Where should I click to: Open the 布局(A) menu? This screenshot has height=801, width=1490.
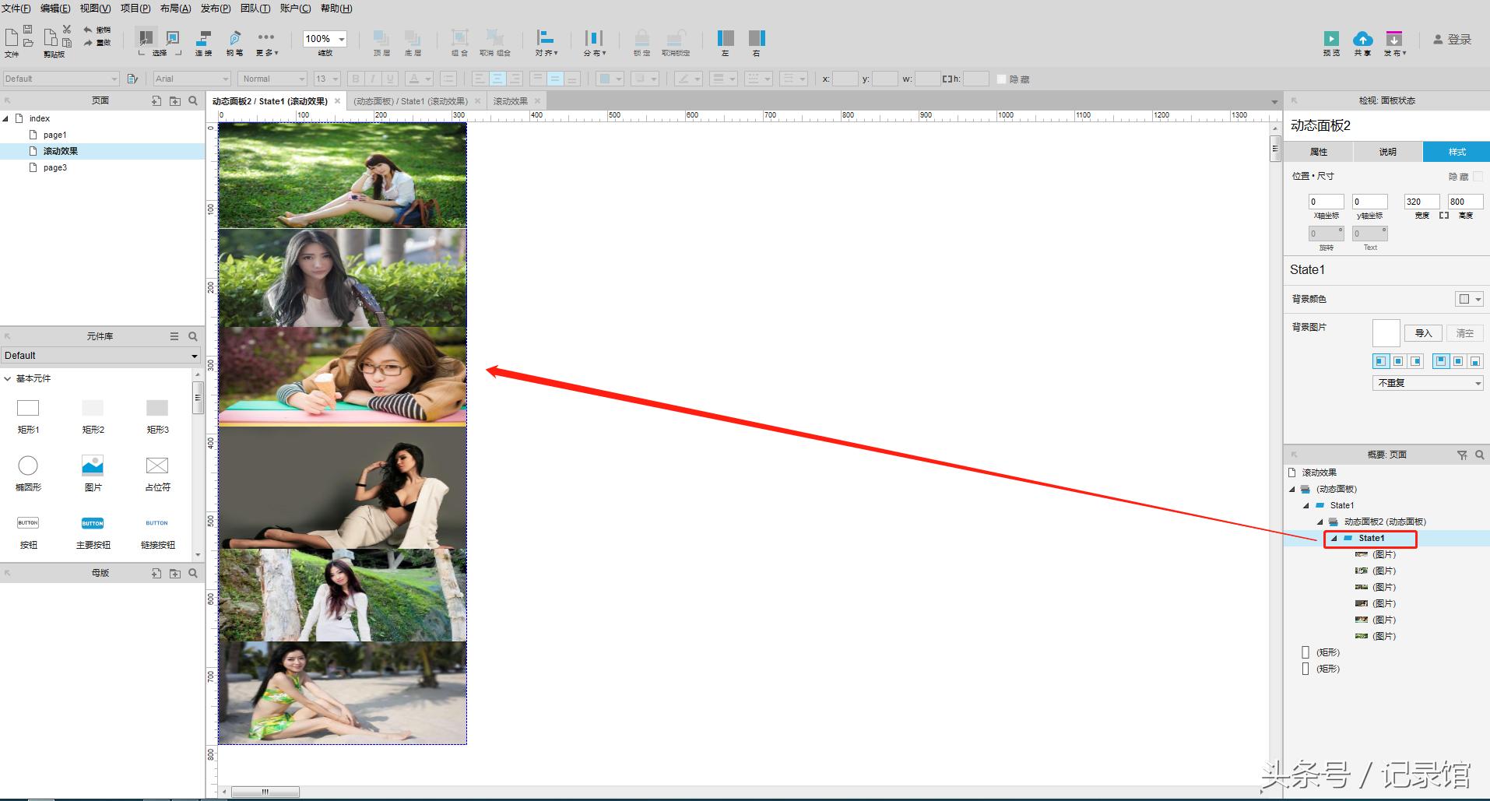[175, 9]
